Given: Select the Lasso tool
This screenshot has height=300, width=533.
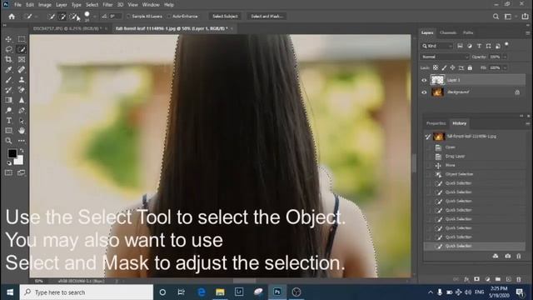Looking at the screenshot, I should click(x=8, y=49).
